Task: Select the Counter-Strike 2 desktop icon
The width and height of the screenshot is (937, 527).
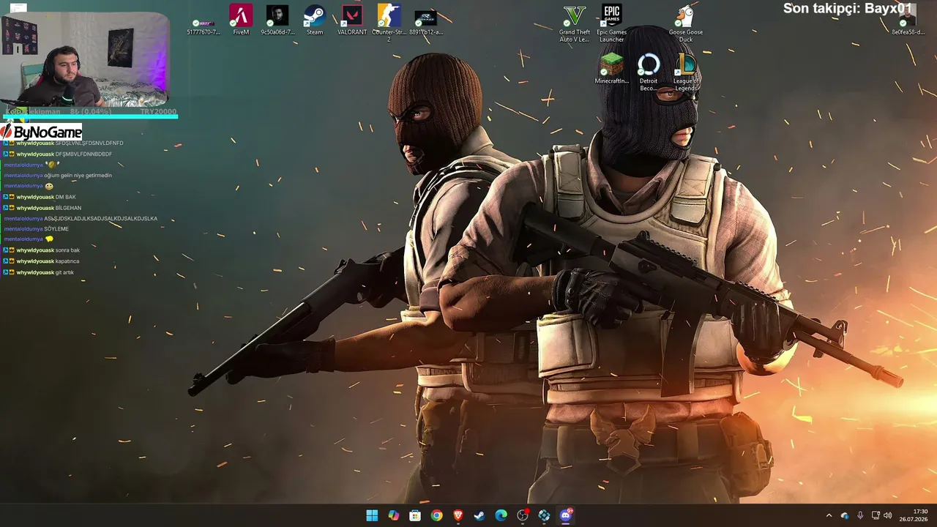Action: [x=389, y=23]
